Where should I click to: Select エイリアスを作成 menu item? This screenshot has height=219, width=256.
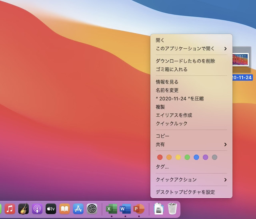[x=191, y=115]
